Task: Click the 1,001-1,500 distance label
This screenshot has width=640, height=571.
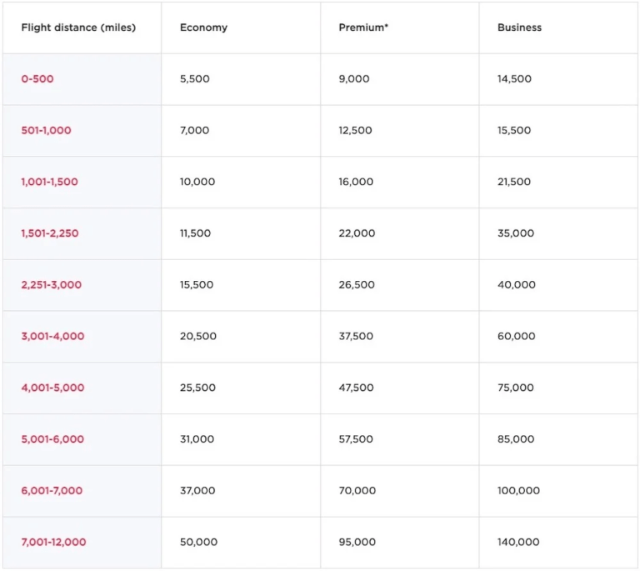Action: (x=49, y=182)
